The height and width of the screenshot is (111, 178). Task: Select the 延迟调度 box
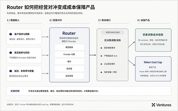(69, 76)
